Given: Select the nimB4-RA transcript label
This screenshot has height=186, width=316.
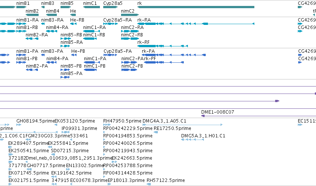Looking at the screenshot, I should coord(57,27).
